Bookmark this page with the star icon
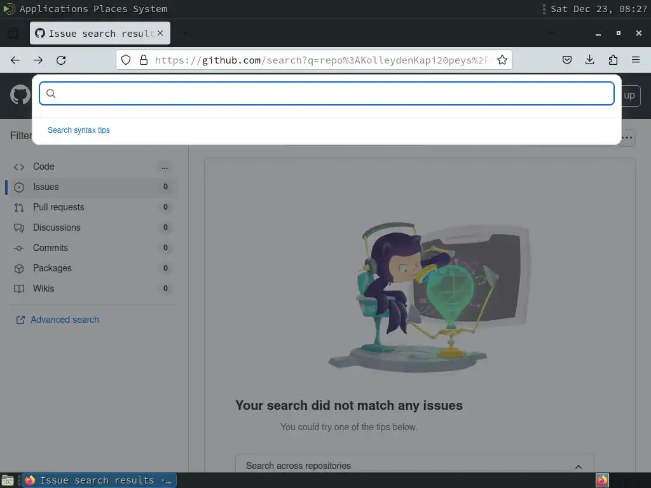The height and width of the screenshot is (488, 651). [502, 60]
